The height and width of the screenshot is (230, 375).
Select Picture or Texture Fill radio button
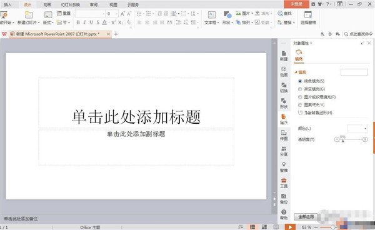(300, 97)
